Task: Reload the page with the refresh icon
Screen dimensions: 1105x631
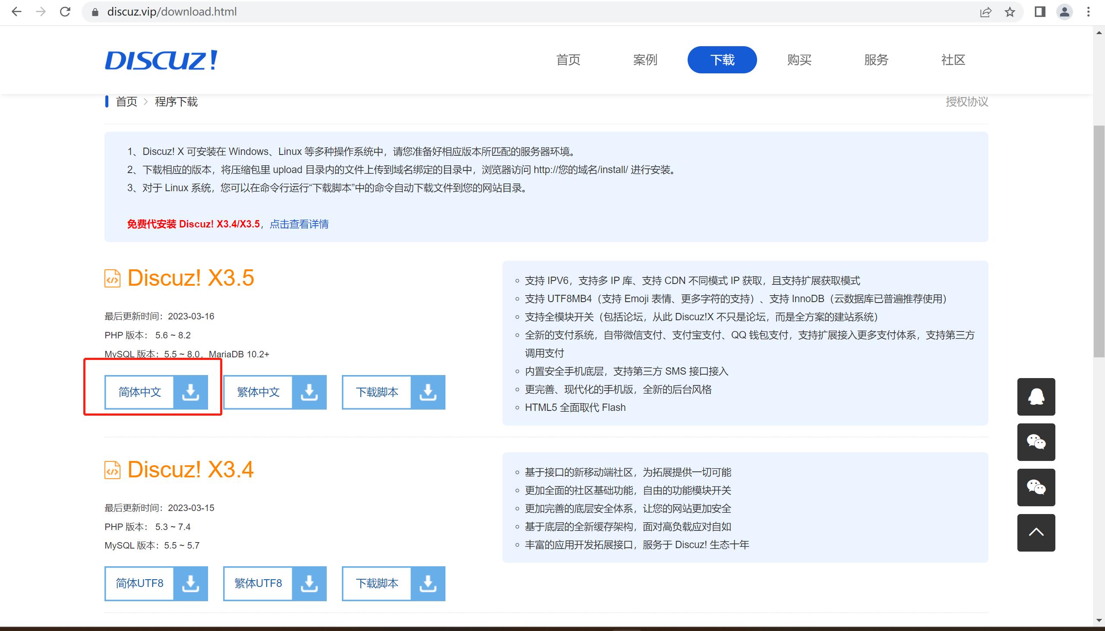Action: [x=65, y=12]
